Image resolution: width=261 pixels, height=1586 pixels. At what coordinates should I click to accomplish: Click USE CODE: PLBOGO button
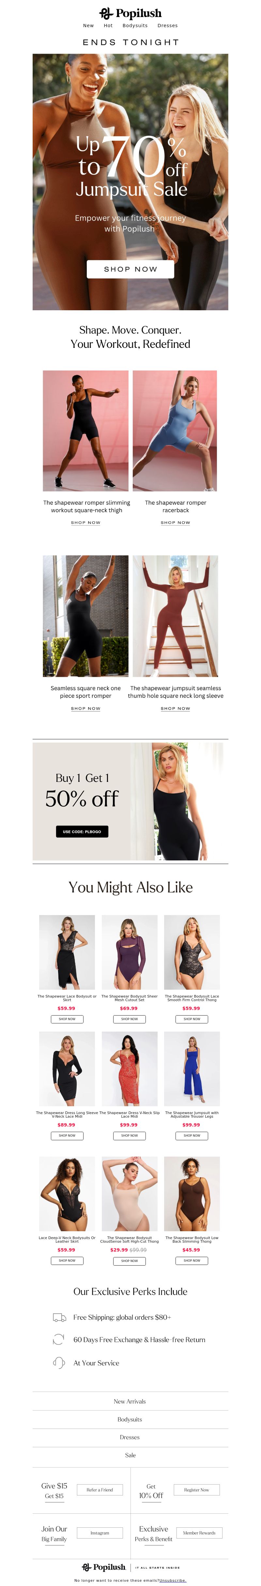pos(82,831)
